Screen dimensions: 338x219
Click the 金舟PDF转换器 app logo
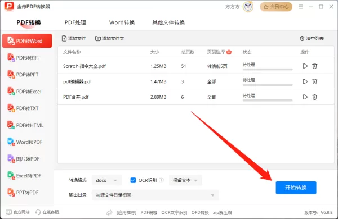click(x=9, y=6)
